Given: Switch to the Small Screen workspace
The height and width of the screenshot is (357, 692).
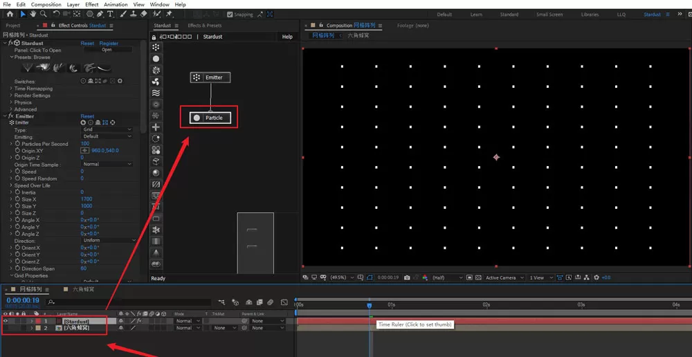Looking at the screenshot, I should click(549, 15).
